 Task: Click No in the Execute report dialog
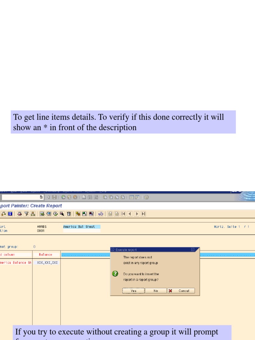coord(156,291)
